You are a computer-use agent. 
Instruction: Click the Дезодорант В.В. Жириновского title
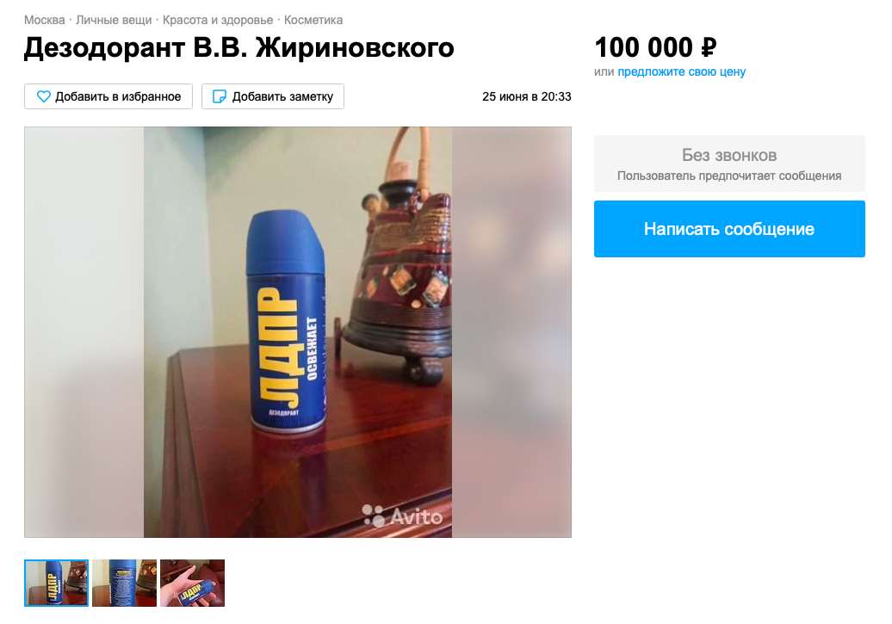(x=239, y=48)
